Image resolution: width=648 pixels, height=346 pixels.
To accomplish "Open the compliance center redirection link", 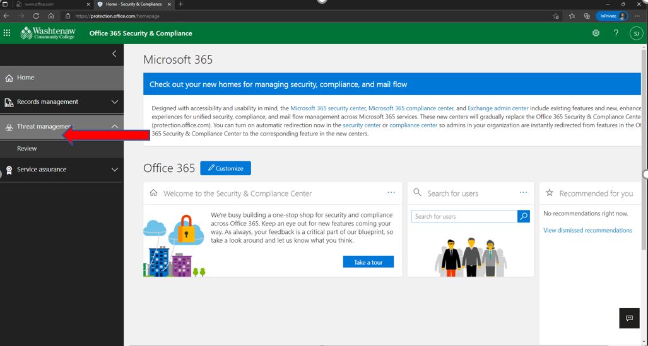I will [413, 125].
